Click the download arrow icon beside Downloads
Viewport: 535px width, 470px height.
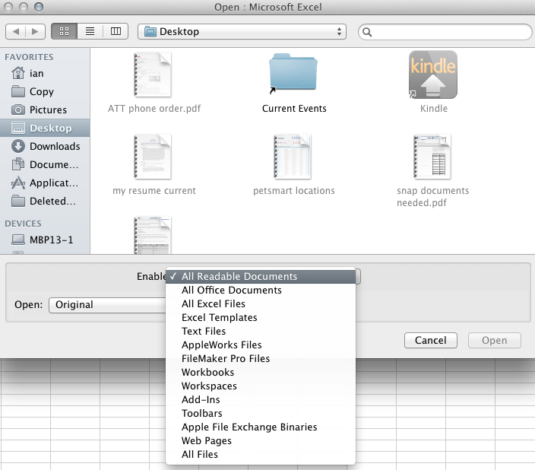click(18, 146)
